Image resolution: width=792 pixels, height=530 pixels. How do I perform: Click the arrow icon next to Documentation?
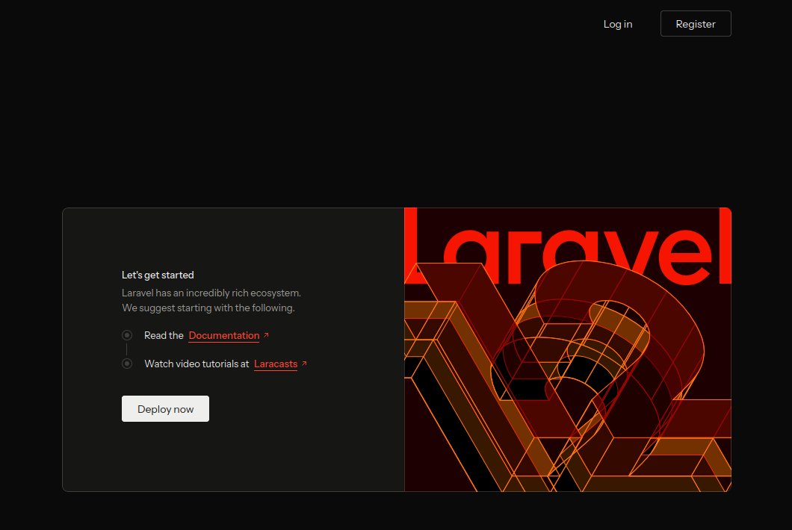point(266,335)
